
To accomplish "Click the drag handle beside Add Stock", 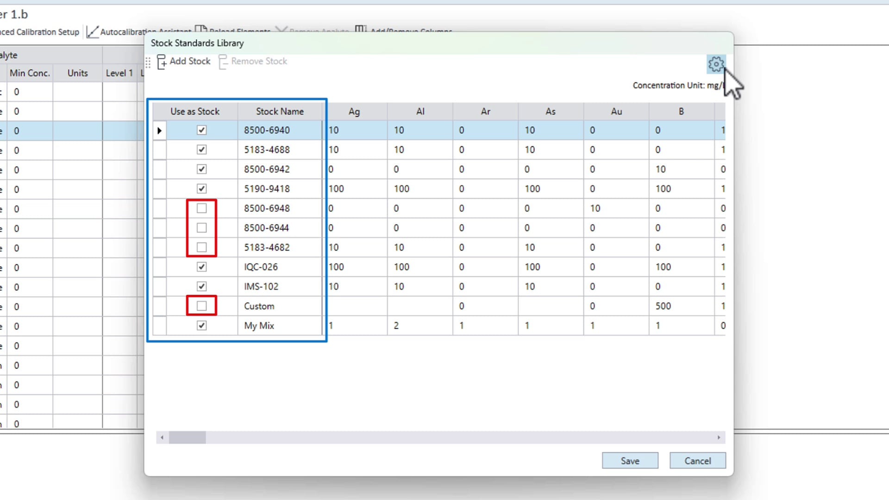I will pos(148,62).
